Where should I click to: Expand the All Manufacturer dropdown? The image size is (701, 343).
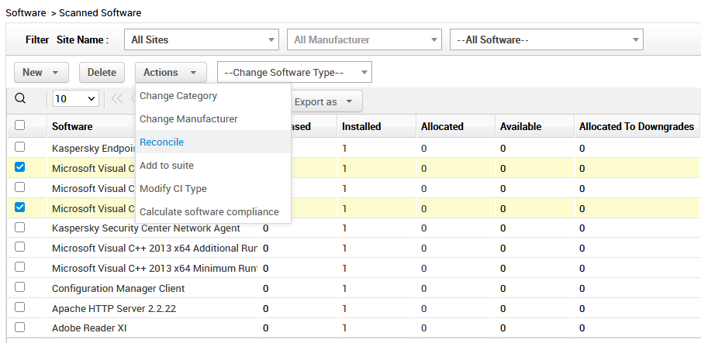tap(364, 39)
